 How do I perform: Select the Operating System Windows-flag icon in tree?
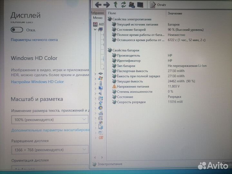(x=101, y=78)
